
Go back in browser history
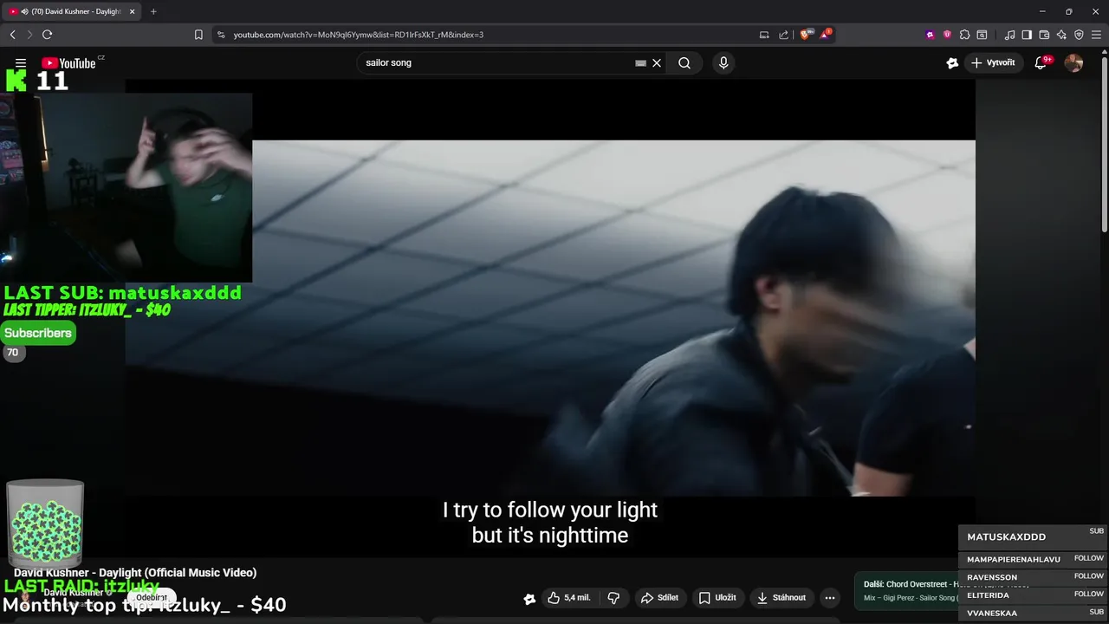(x=12, y=35)
